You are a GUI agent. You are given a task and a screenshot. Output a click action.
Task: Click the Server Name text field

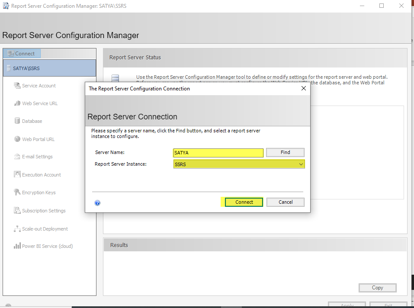coord(218,153)
